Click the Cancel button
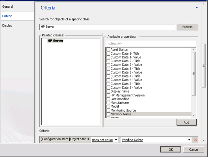208x157 pixels. [194, 149]
